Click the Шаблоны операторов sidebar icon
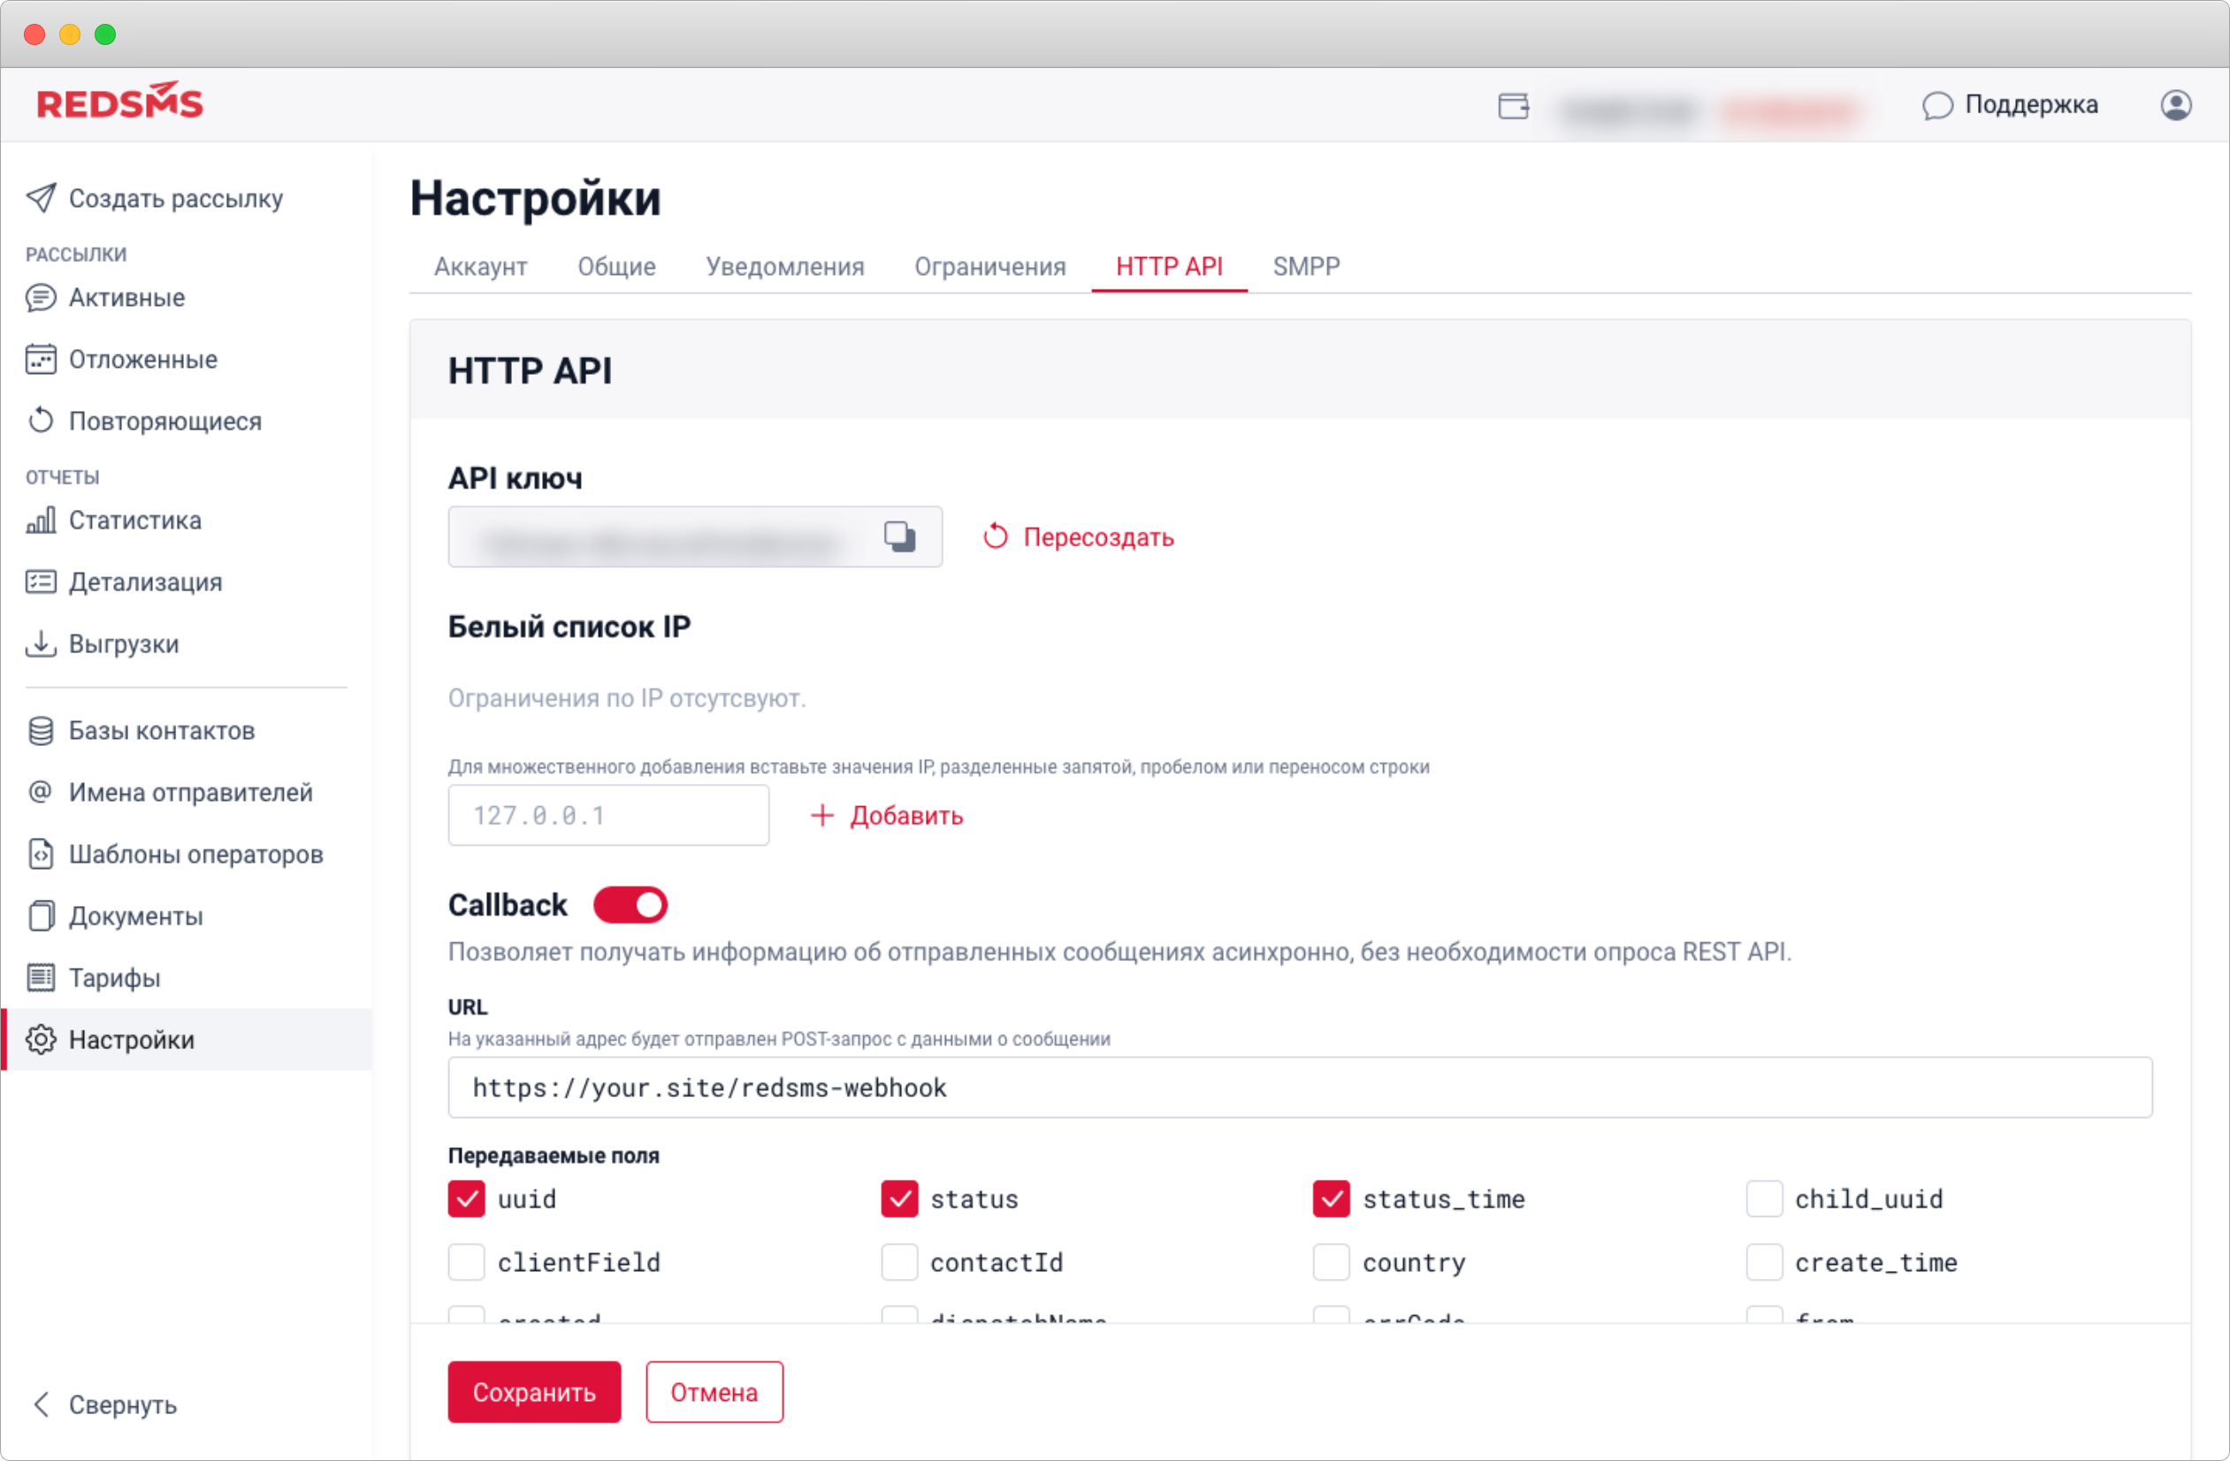This screenshot has width=2230, height=1461. [x=42, y=853]
